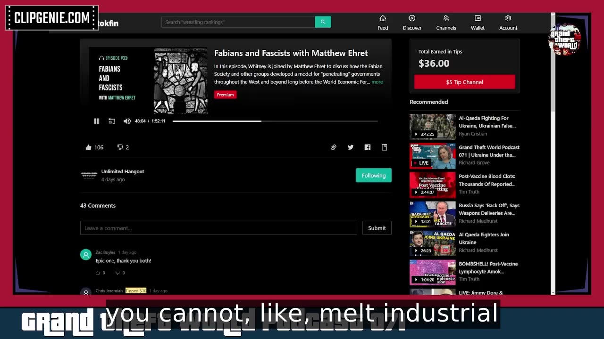Downvote Zac Boyles' comment
Image resolution: width=604 pixels, height=339 pixels.
(x=118, y=273)
